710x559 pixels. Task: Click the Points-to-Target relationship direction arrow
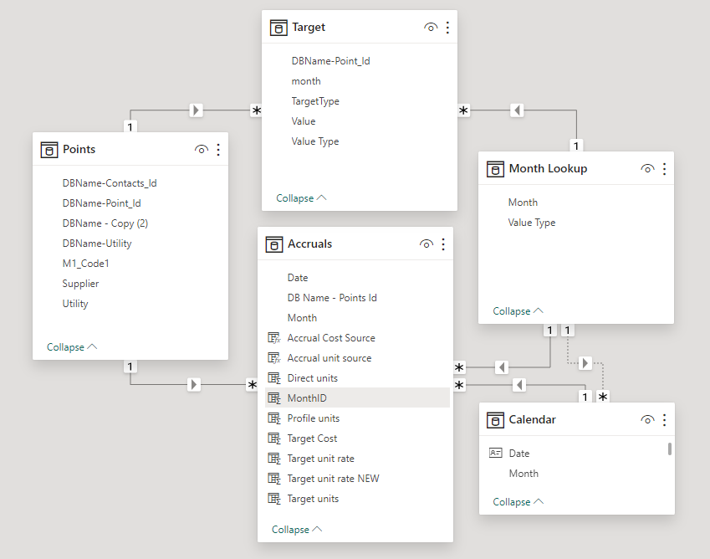coord(197,110)
